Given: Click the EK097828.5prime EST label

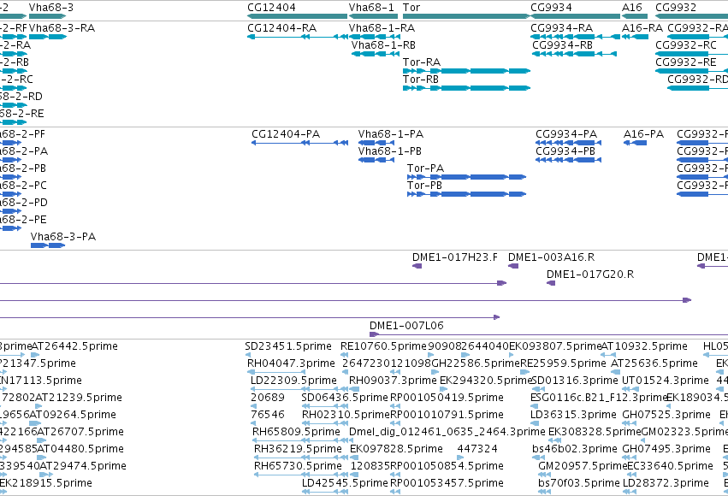Looking at the screenshot, I should [x=396, y=449].
